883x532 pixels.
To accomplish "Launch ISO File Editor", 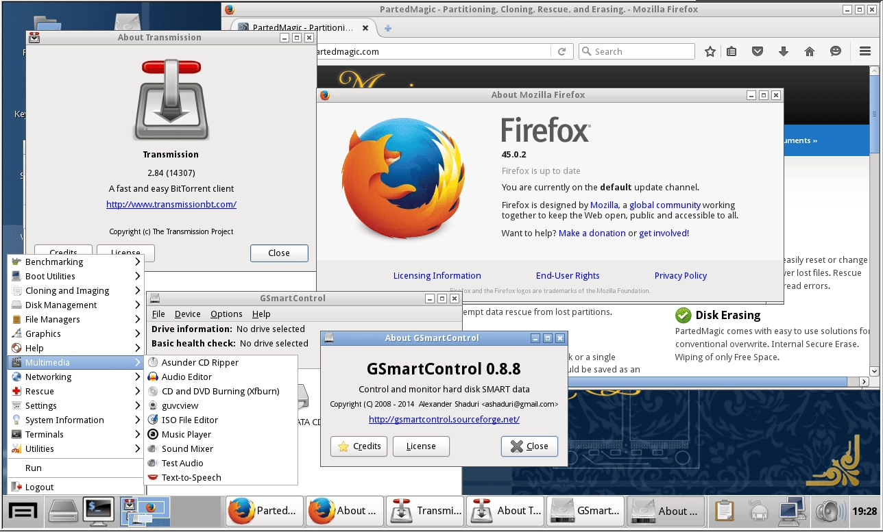I will pos(221,420).
